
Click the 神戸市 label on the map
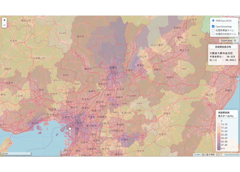(35, 123)
